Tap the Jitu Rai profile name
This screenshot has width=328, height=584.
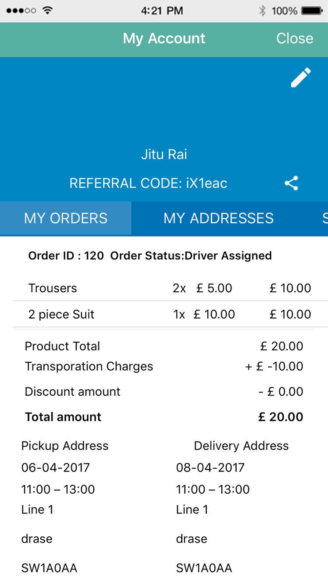[164, 154]
